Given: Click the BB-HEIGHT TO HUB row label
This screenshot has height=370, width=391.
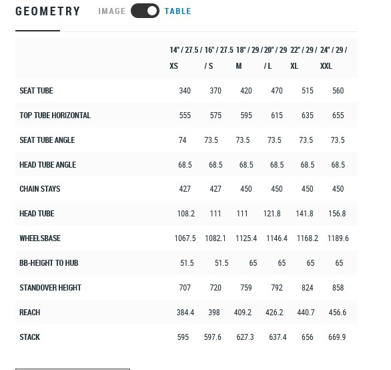Looking at the screenshot, I should click(x=49, y=263).
